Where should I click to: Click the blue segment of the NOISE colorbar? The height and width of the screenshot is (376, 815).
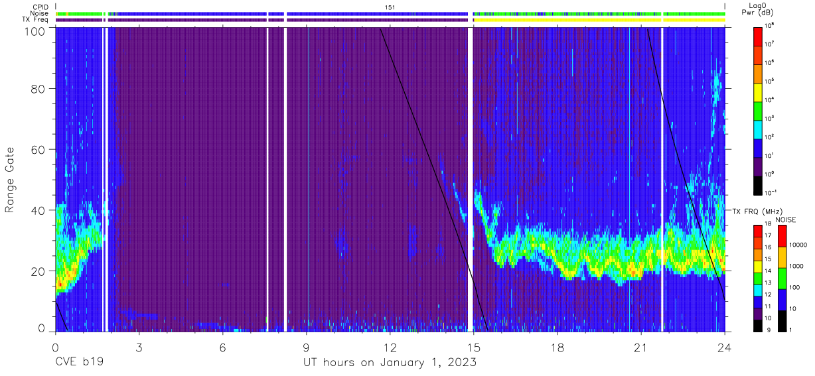[782, 298]
